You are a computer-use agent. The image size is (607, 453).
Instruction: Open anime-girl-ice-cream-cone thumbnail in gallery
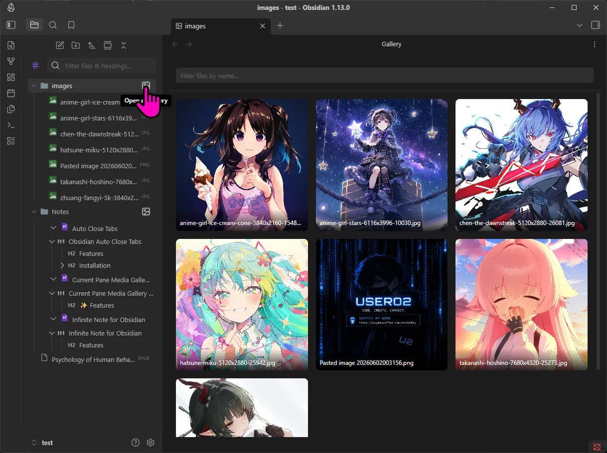point(242,165)
